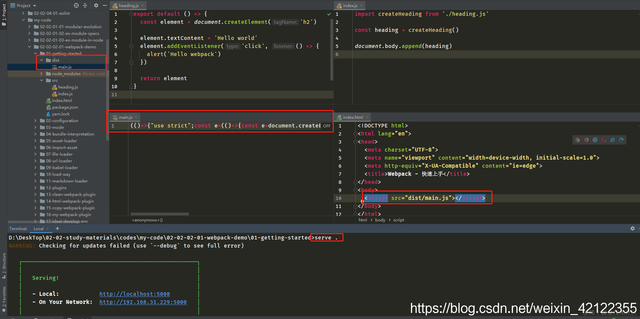Open in Safari browser icon
Viewport: 640px width, 319px height.
tap(595, 140)
